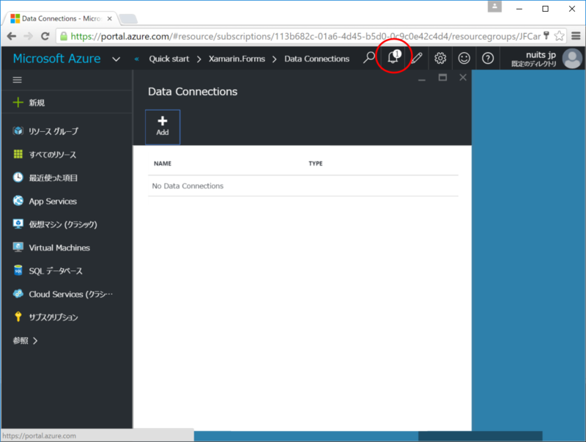This screenshot has height=442, width=586.
Task: Close the Data Connections browser tab
Action: pos(109,18)
